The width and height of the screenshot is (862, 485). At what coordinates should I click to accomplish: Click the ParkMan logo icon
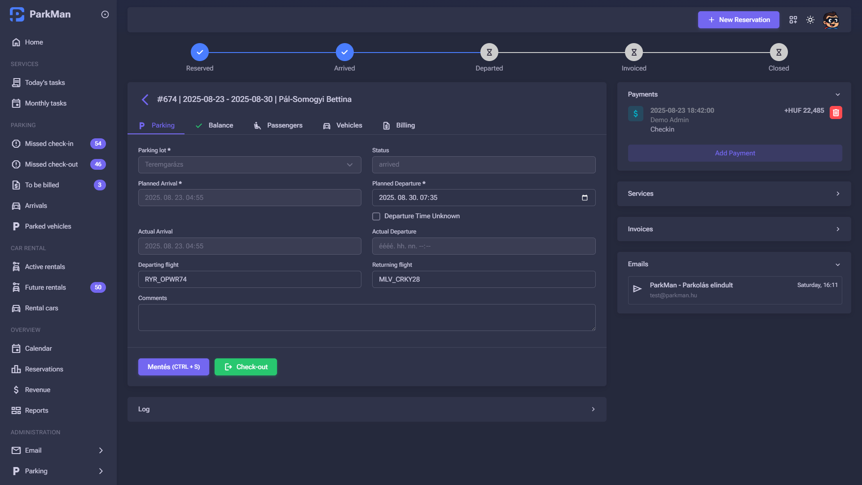[17, 14]
